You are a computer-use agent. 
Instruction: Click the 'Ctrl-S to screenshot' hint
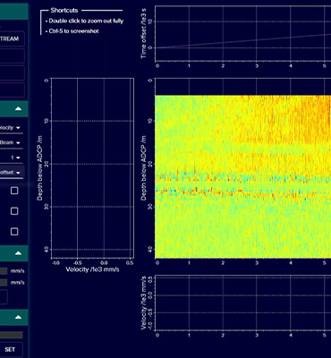tap(73, 31)
